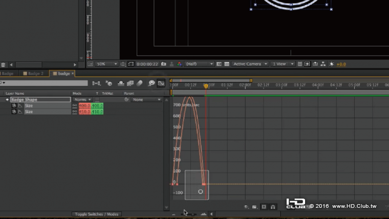Select the Badge Shape layer name

tap(40, 99)
